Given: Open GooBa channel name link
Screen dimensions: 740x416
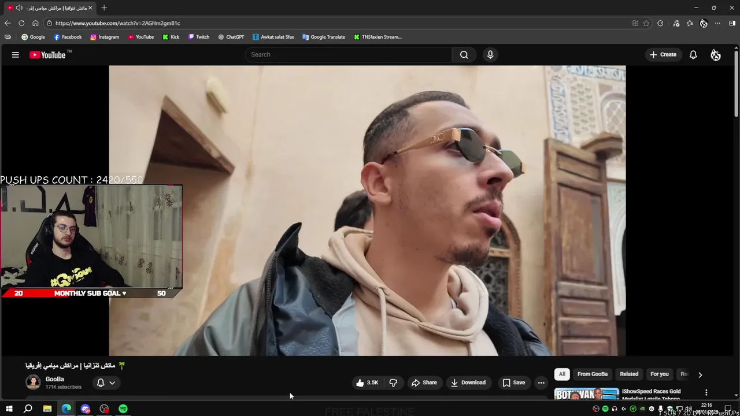Looking at the screenshot, I should (55, 379).
